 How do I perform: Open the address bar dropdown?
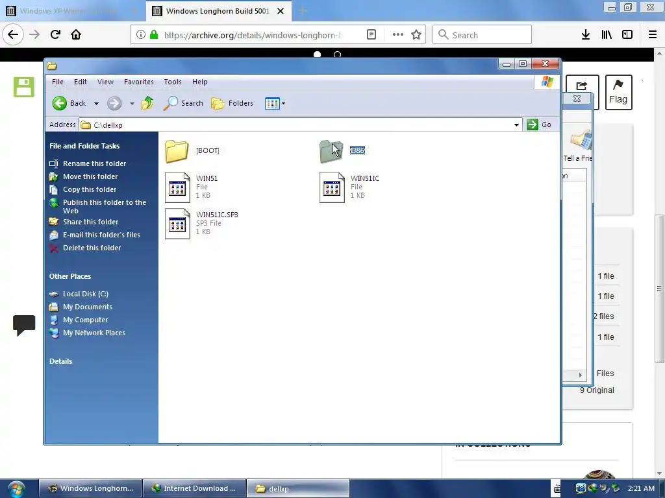click(x=516, y=124)
